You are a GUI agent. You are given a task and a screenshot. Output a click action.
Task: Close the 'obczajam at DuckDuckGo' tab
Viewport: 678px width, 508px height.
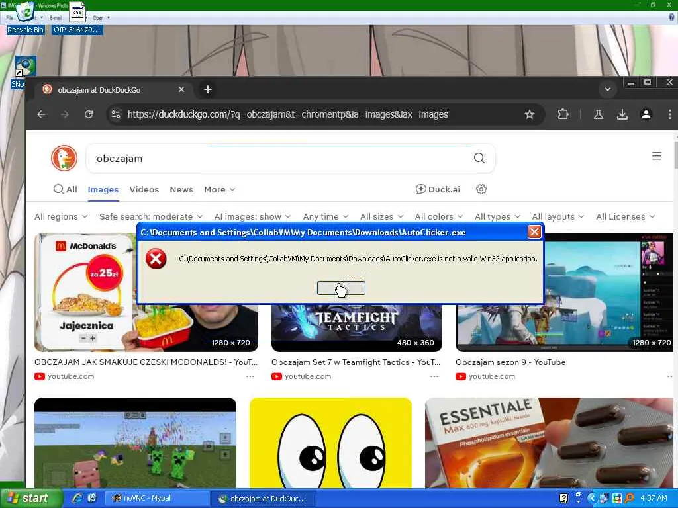coord(181,89)
